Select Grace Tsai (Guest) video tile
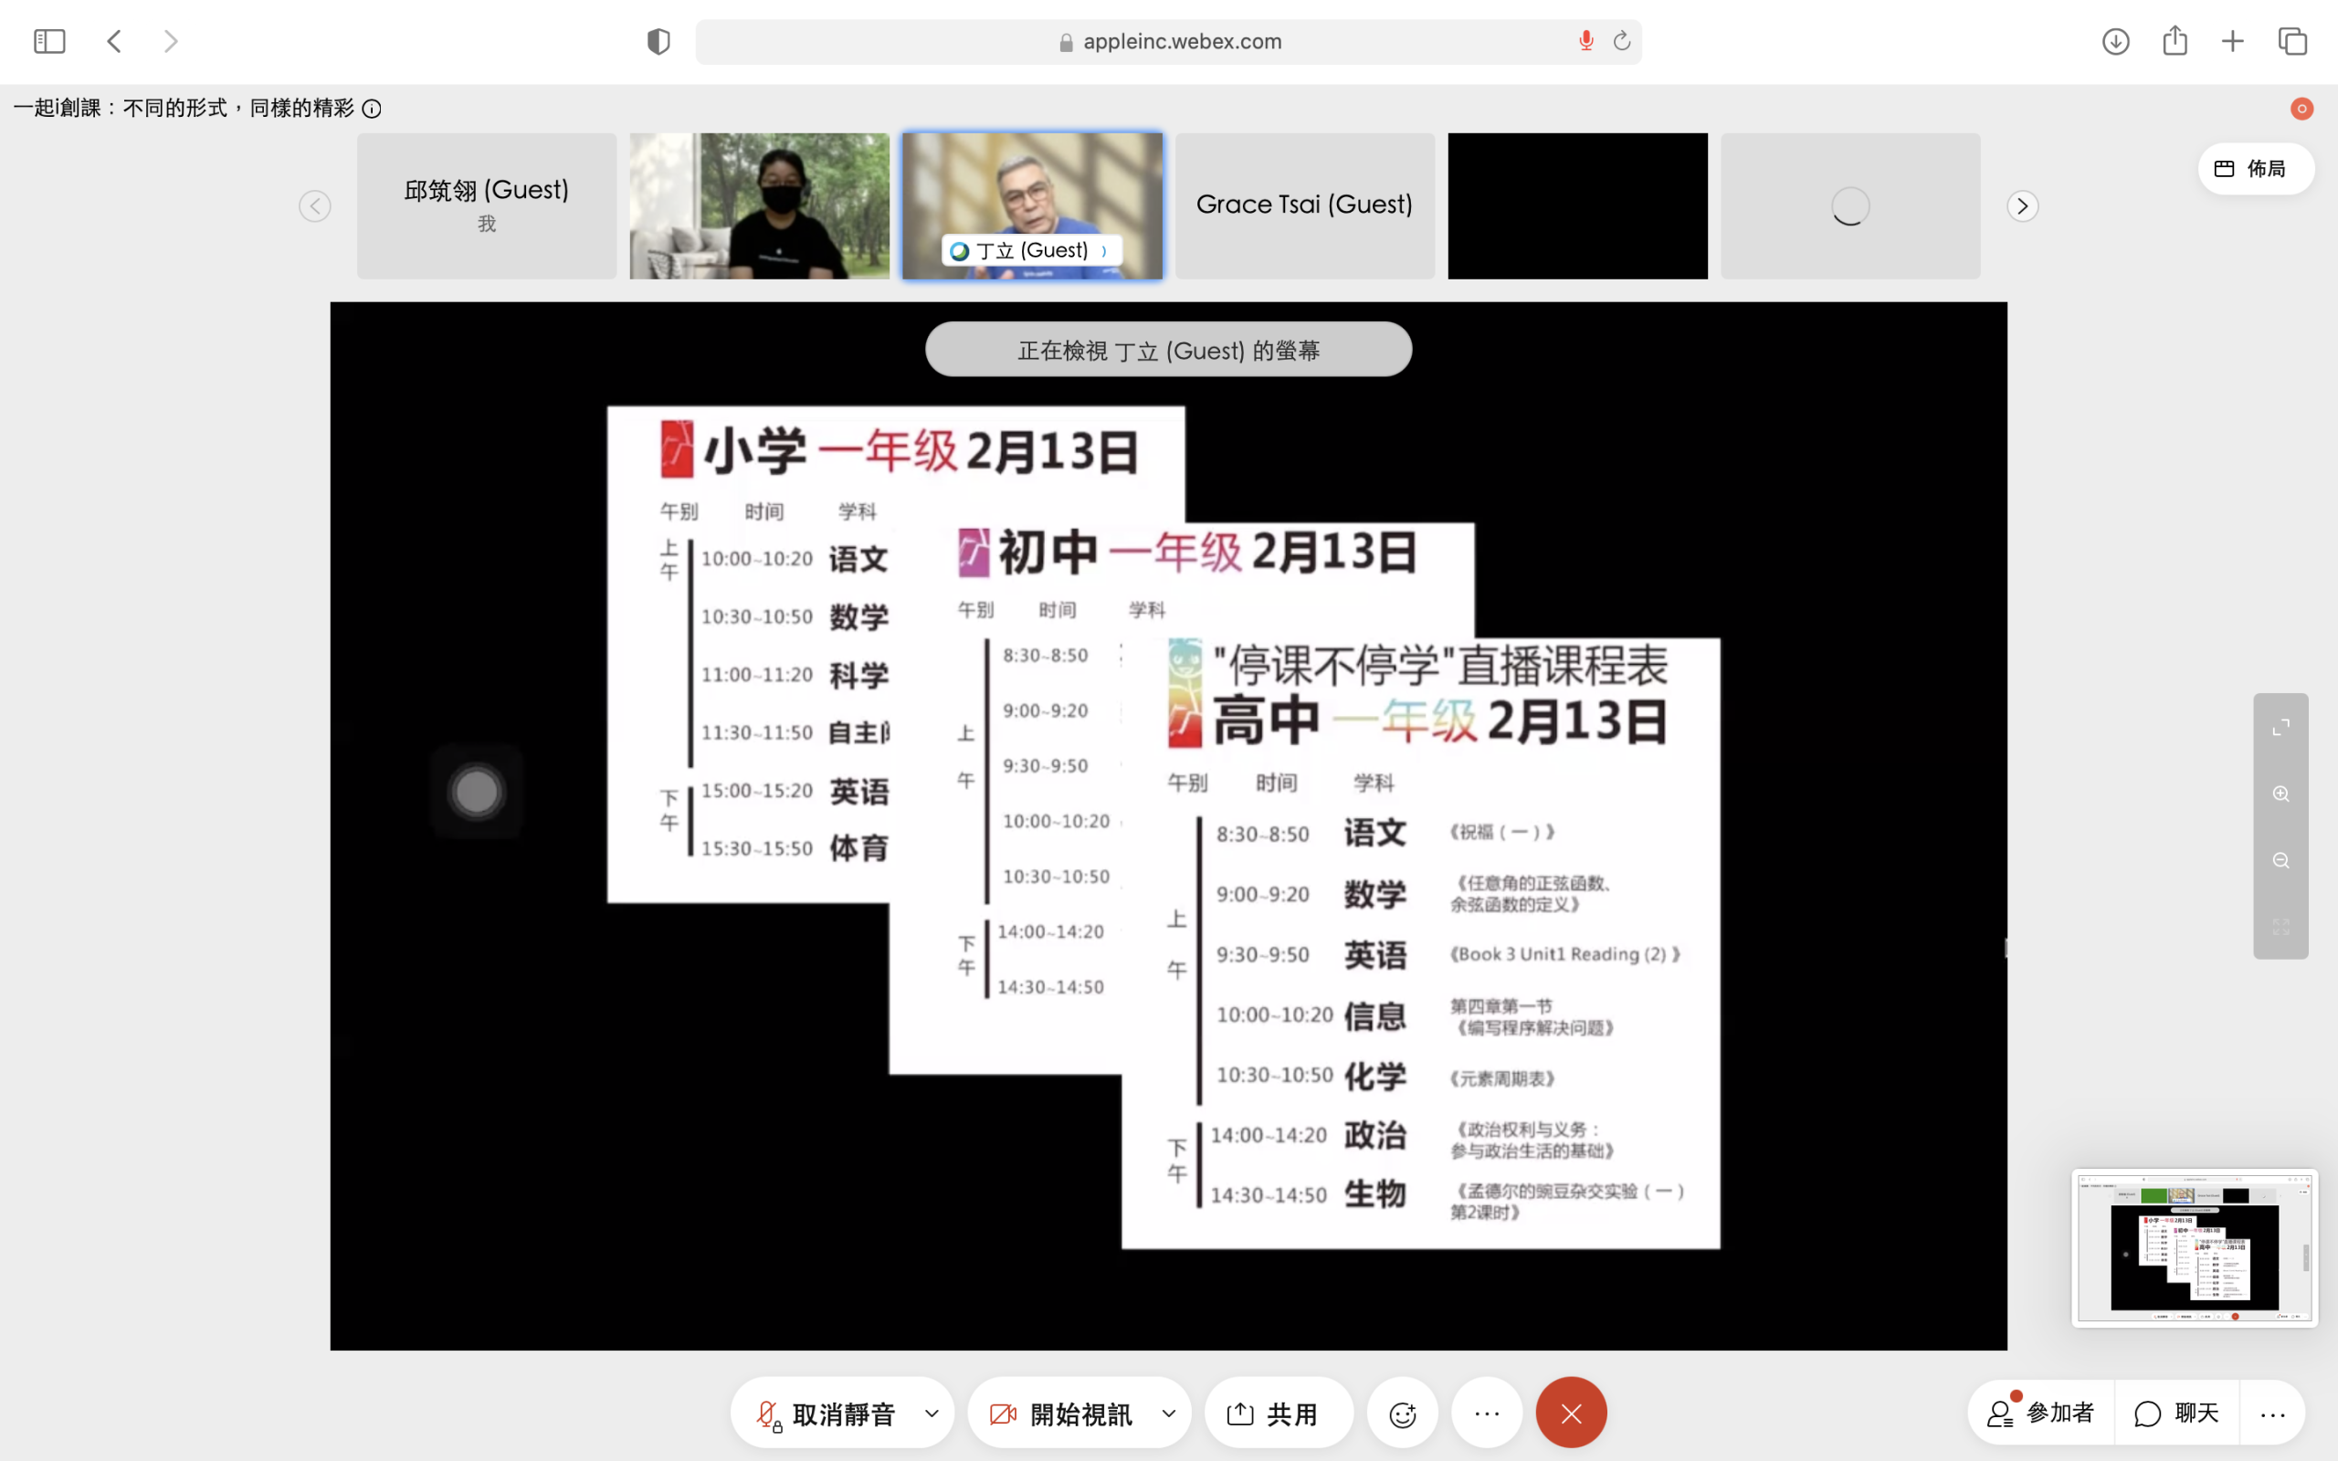The height and width of the screenshot is (1461, 2338). click(1304, 205)
